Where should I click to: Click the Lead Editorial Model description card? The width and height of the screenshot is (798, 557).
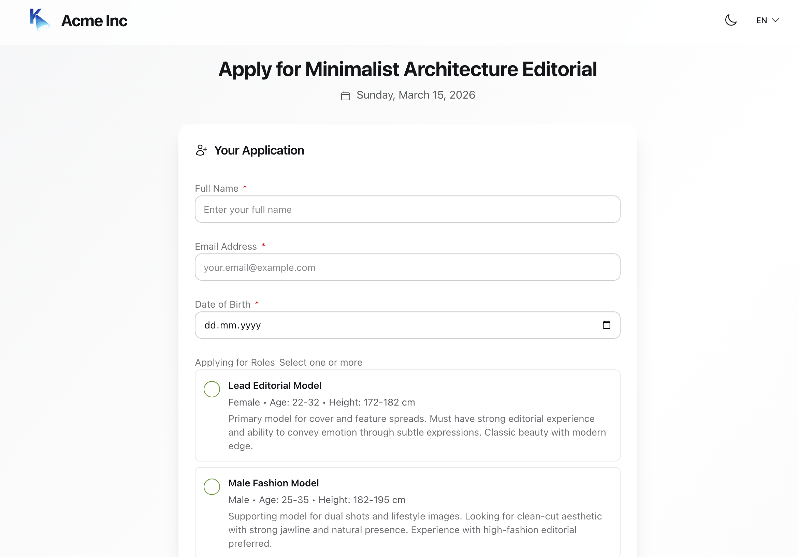point(407,415)
